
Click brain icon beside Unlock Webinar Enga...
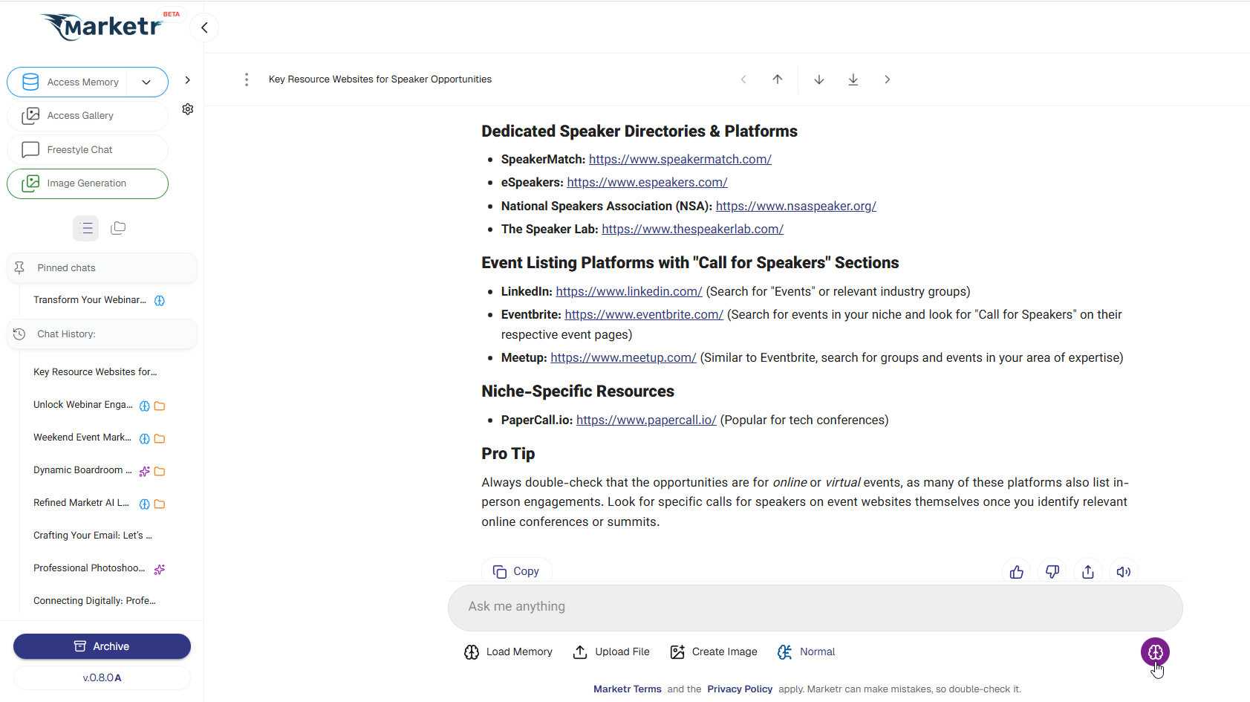(x=145, y=406)
